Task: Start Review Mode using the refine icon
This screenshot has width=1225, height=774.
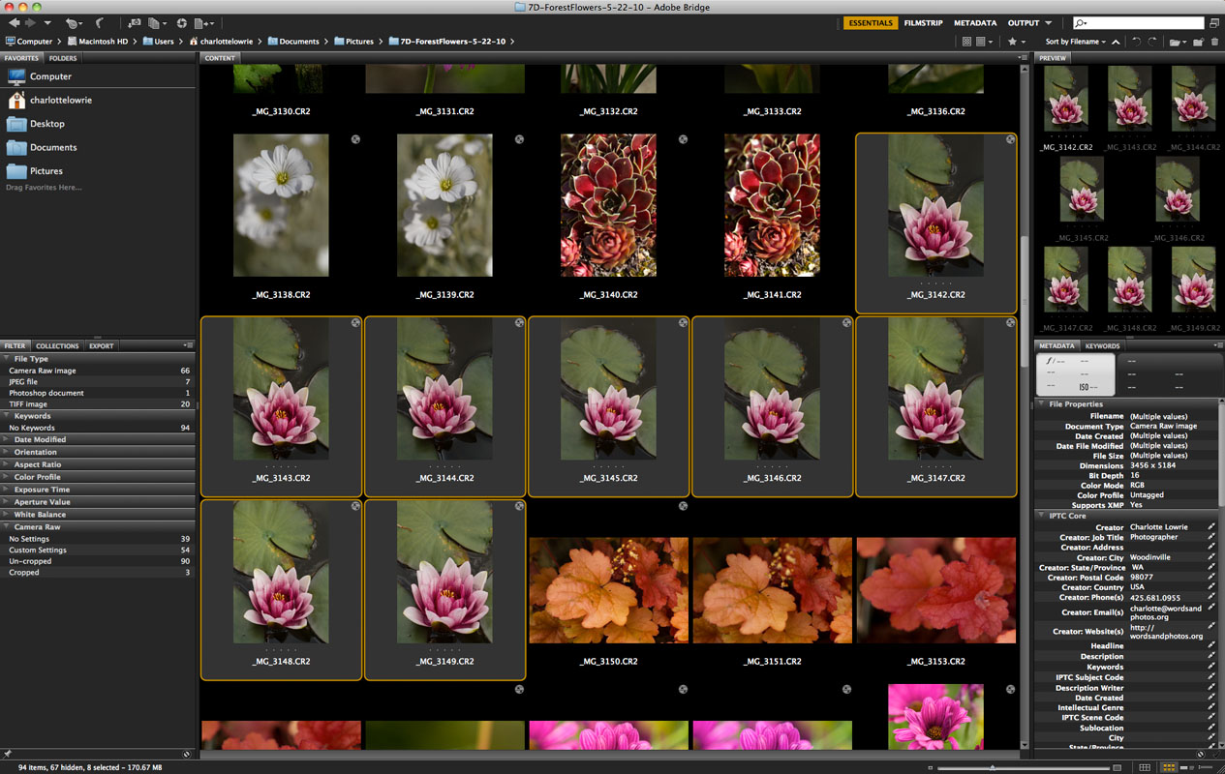Action: pos(155,22)
